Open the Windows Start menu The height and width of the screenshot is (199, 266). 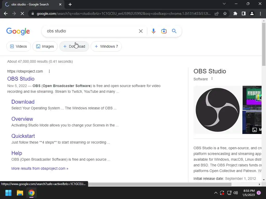(8, 193)
